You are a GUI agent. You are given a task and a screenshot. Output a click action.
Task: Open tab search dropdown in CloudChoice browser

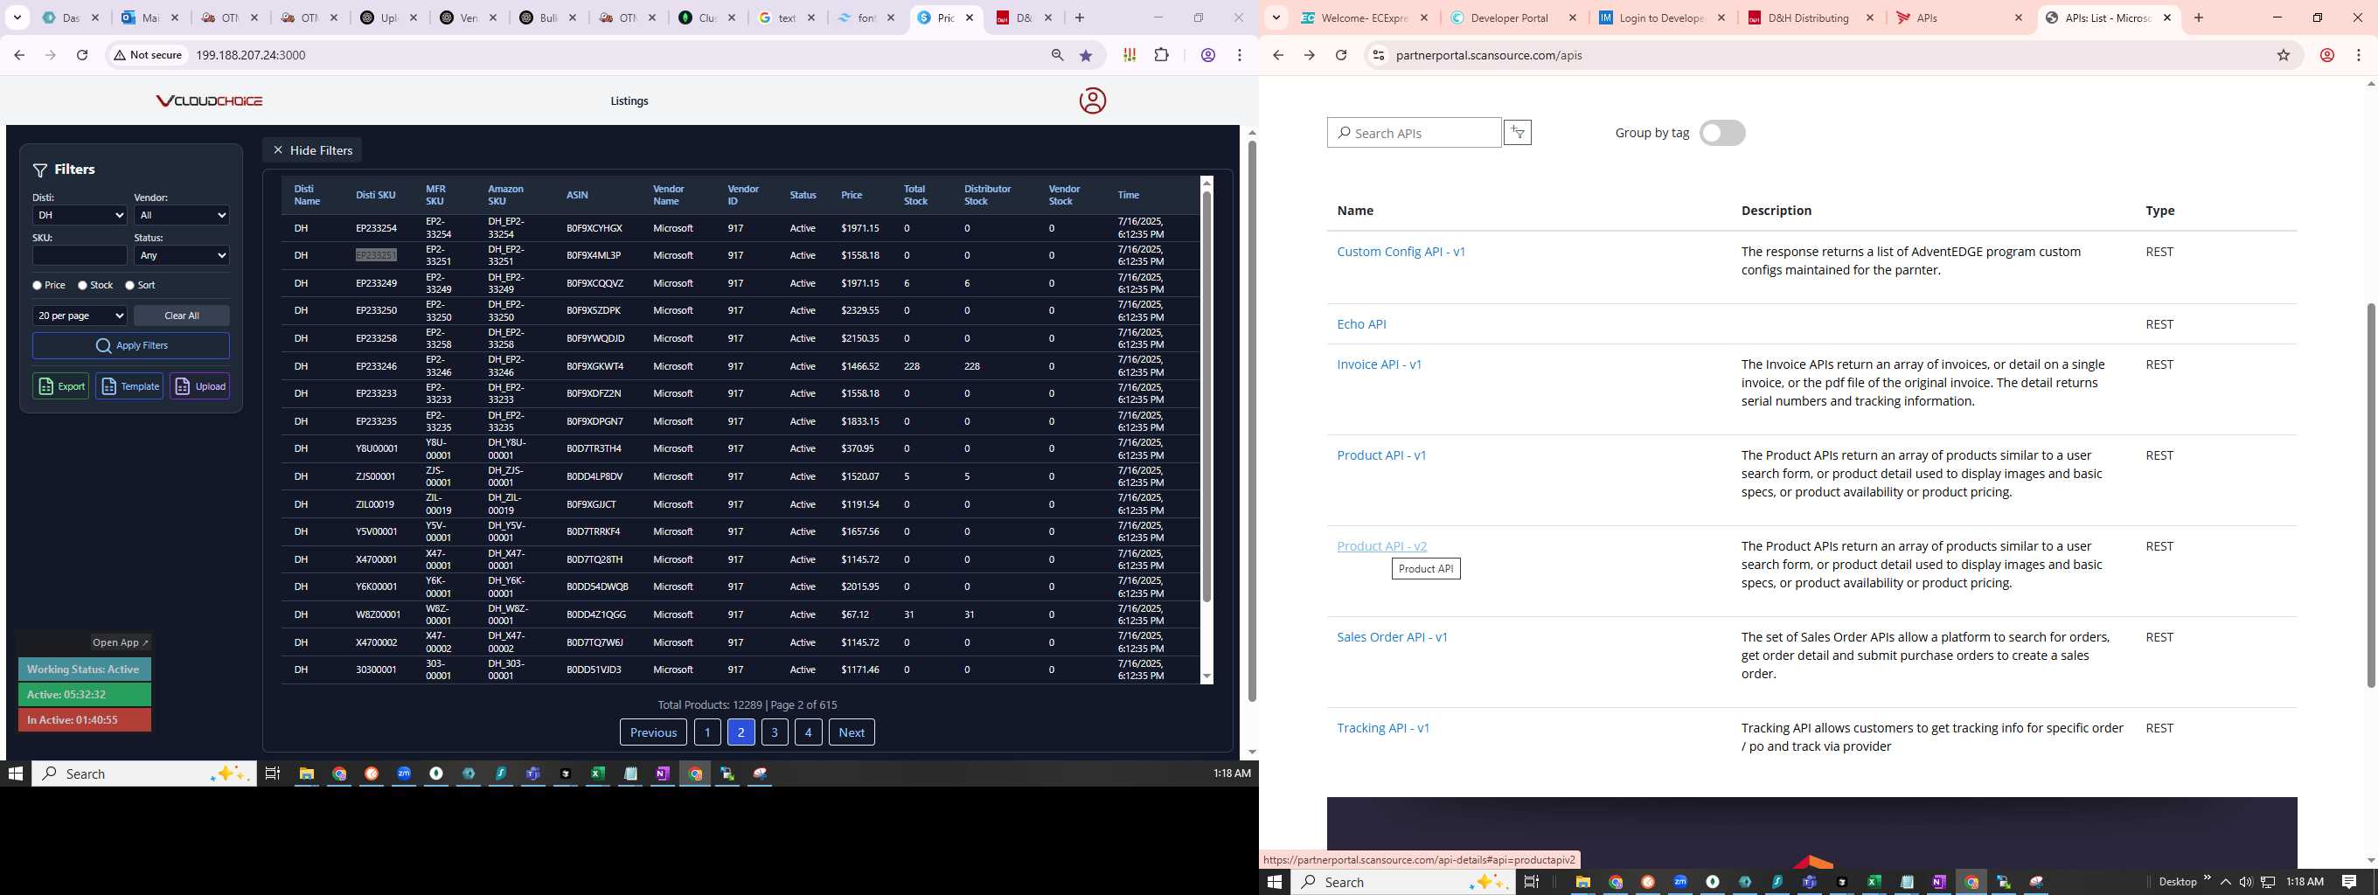tap(17, 17)
